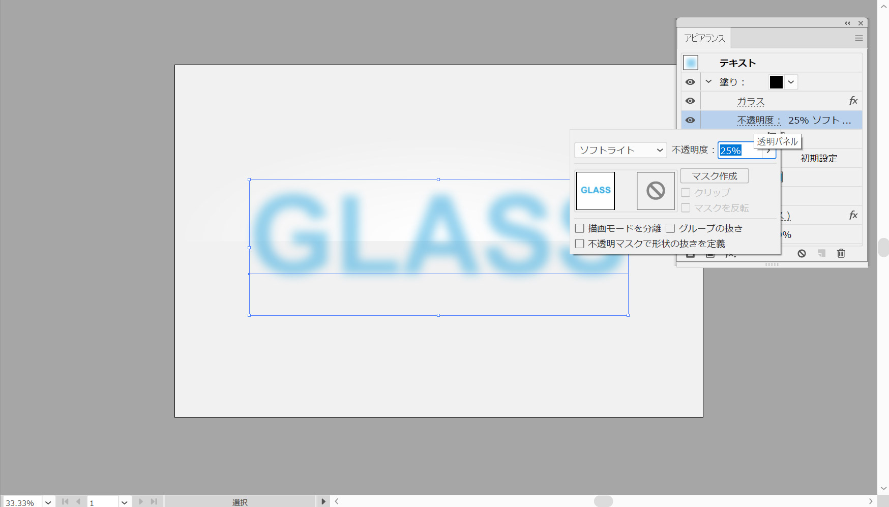This screenshot has height=507, width=889.
Task: Enable 描画モードを分離 checkbox
Action: pyautogui.click(x=579, y=228)
